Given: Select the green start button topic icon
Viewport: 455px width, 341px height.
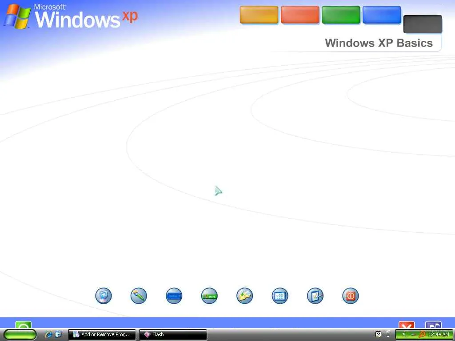Looking at the screenshot, I should [209, 296].
